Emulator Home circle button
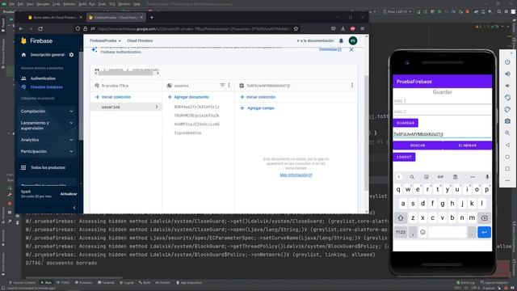The image size is (517, 291). coord(507,157)
